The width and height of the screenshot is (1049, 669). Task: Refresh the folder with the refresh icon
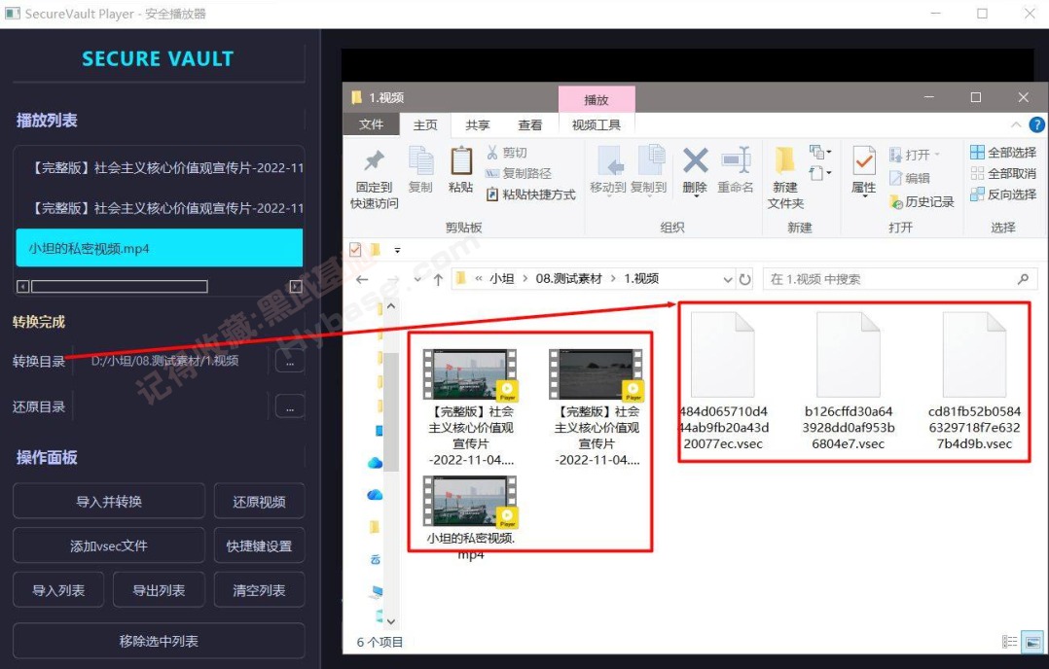(743, 277)
